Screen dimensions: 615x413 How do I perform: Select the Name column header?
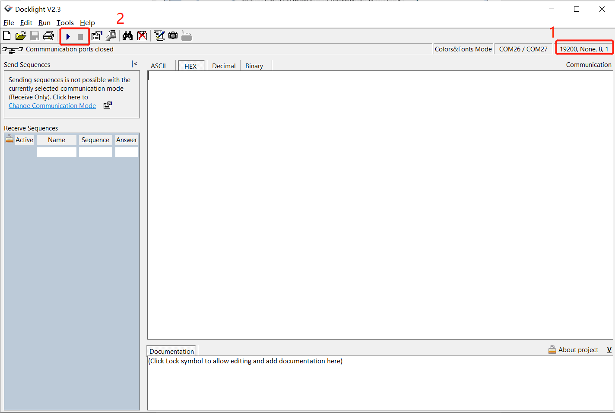[x=57, y=140]
